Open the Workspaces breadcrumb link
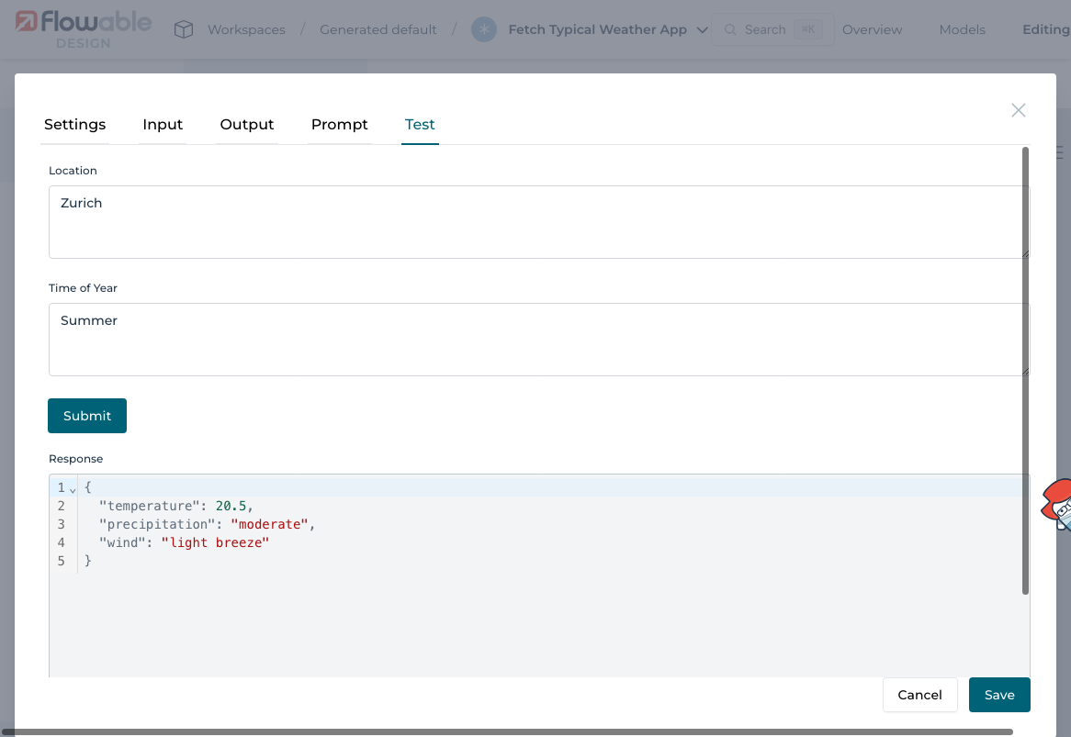The height and width of the screenshot is (737, 1071). click(246, 29)
